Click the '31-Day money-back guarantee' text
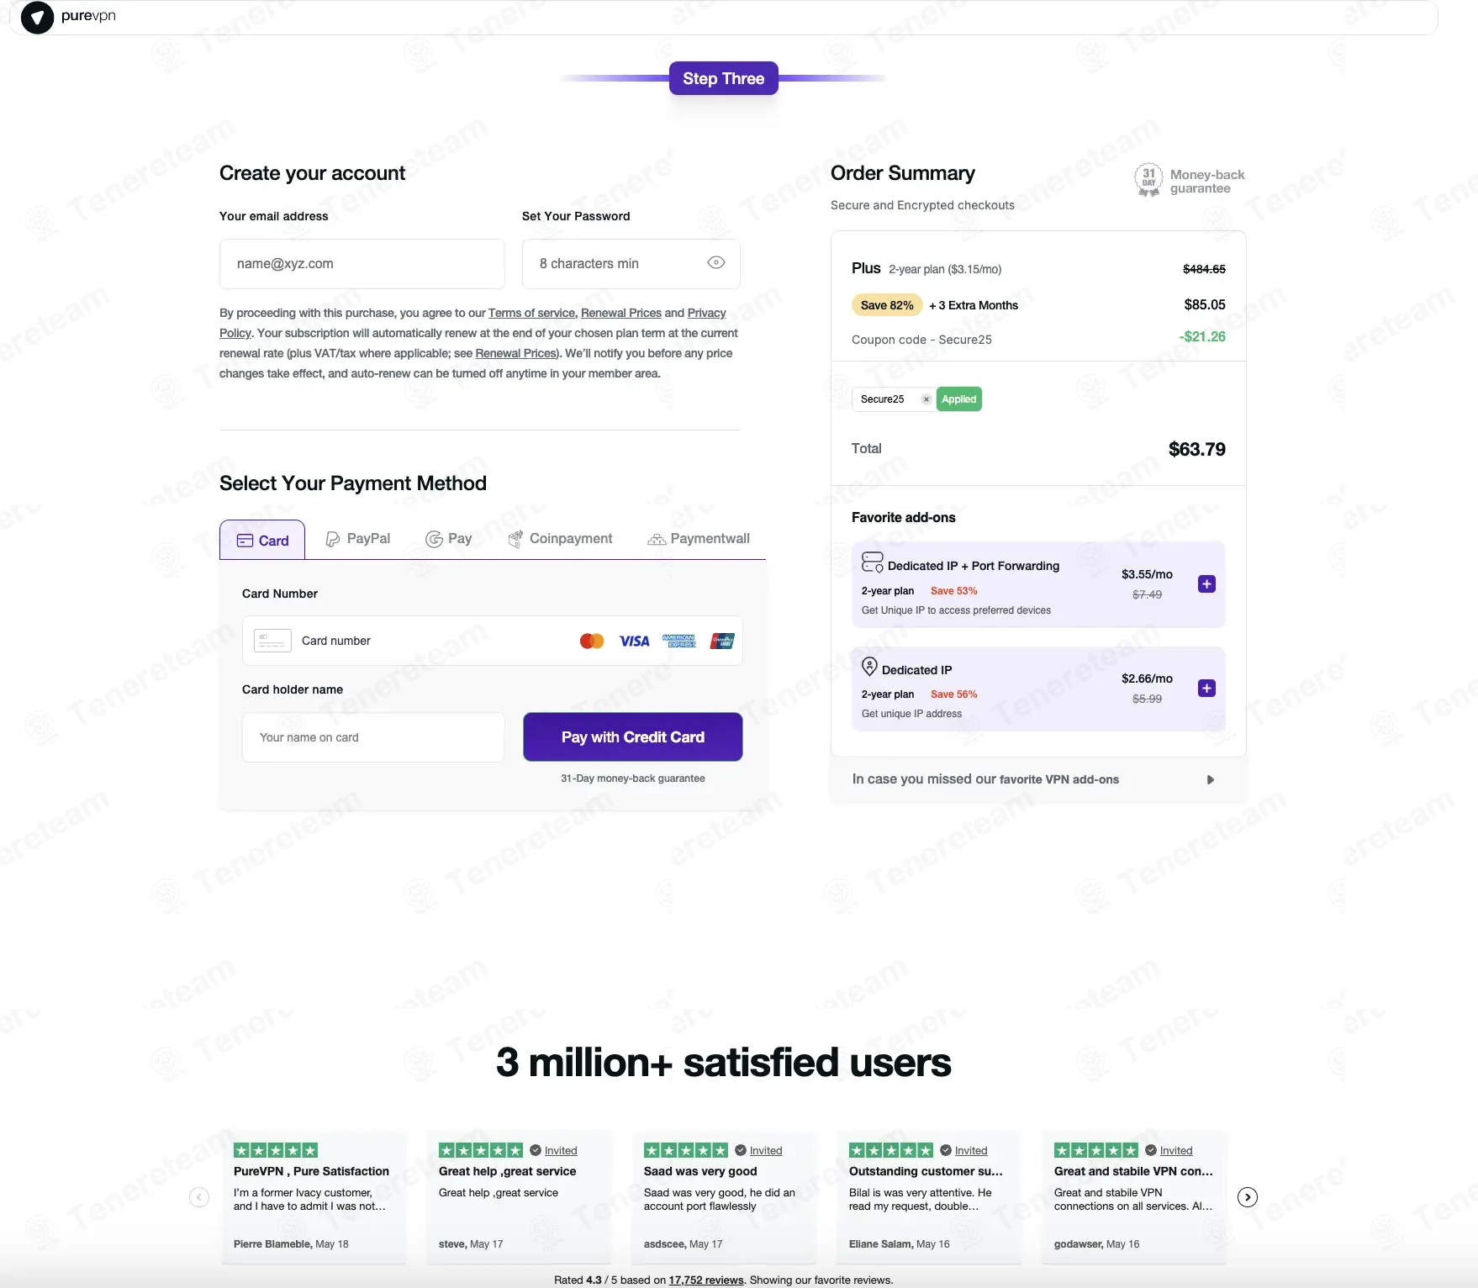Image resolution: width=1478 pixels, height=1288 pixels. click(633, 779)
